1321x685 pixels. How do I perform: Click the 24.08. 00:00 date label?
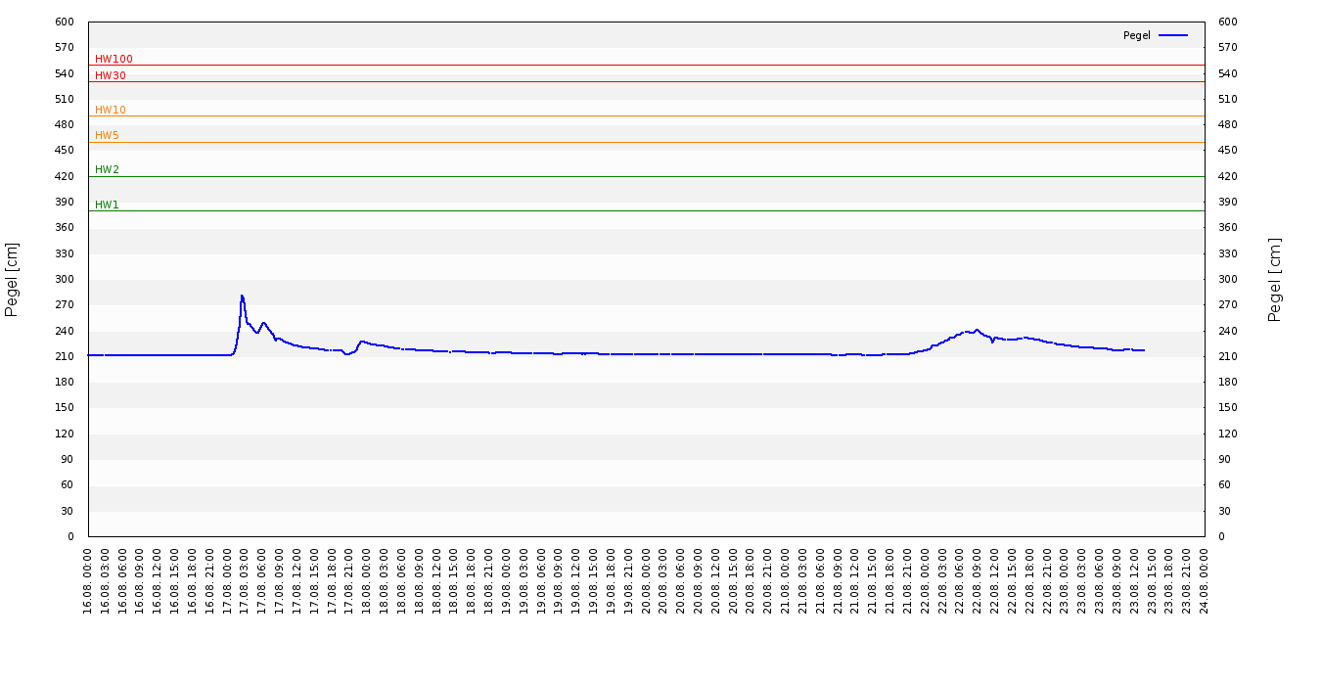(1205, 580)
